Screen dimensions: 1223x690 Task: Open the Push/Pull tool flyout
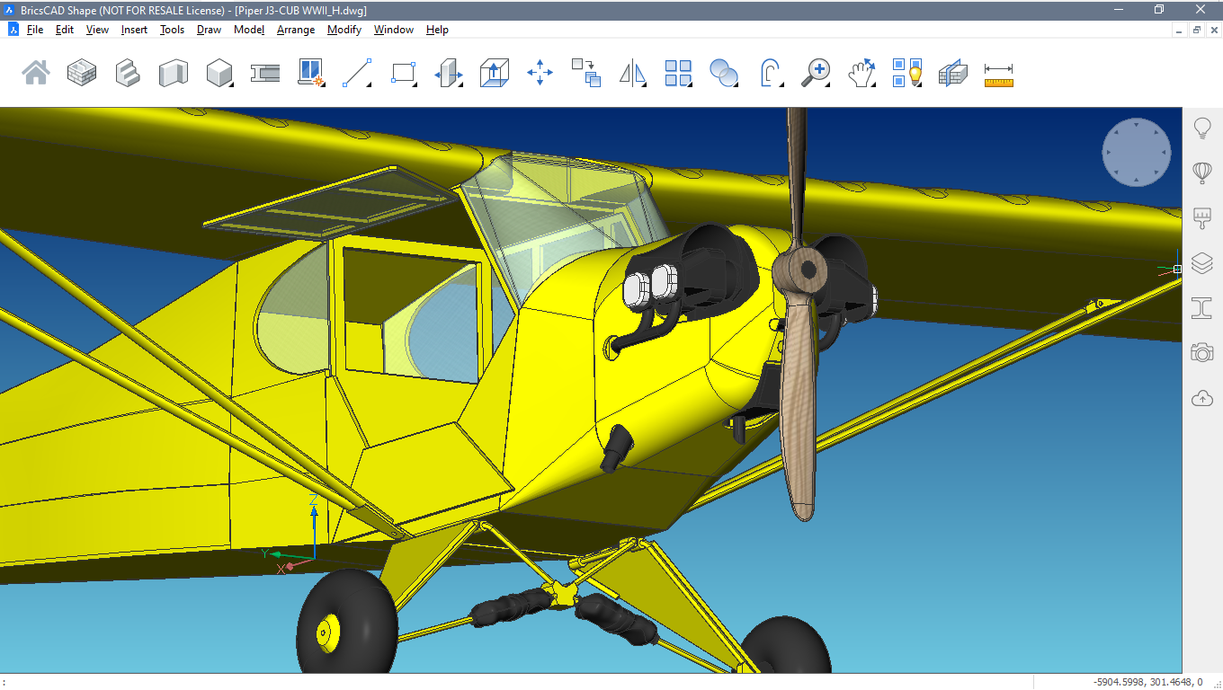[449, 73]
